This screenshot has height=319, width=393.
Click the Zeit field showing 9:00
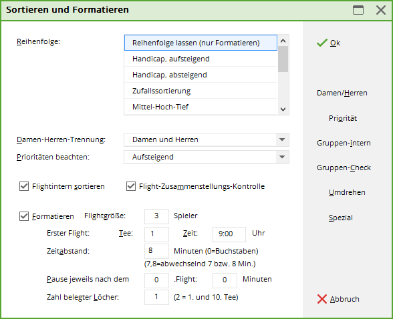(x=229, y=234)
